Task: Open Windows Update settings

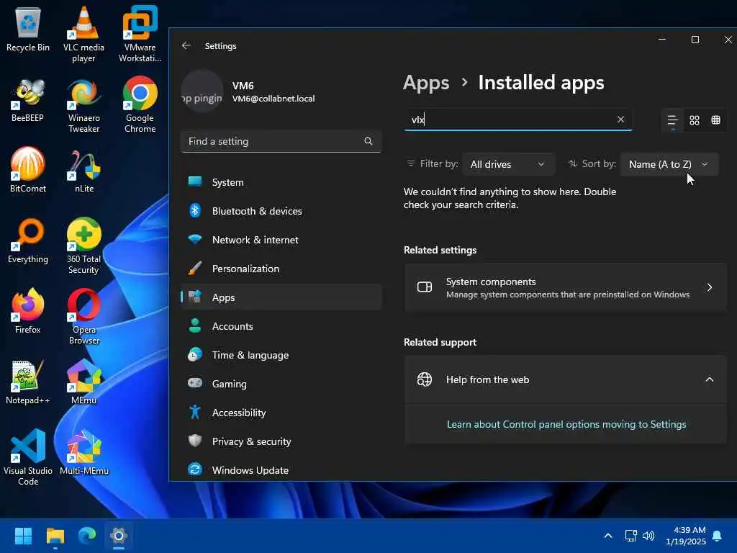Action: coord(281,469)
